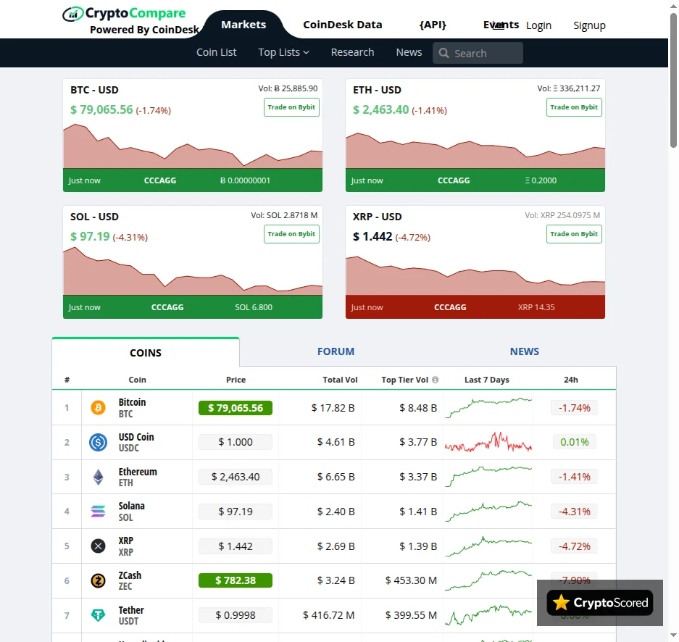Click the search magnifier icon
Image resolution: width=679 pixels, height=642 pixels.
[x=443, y=53]
